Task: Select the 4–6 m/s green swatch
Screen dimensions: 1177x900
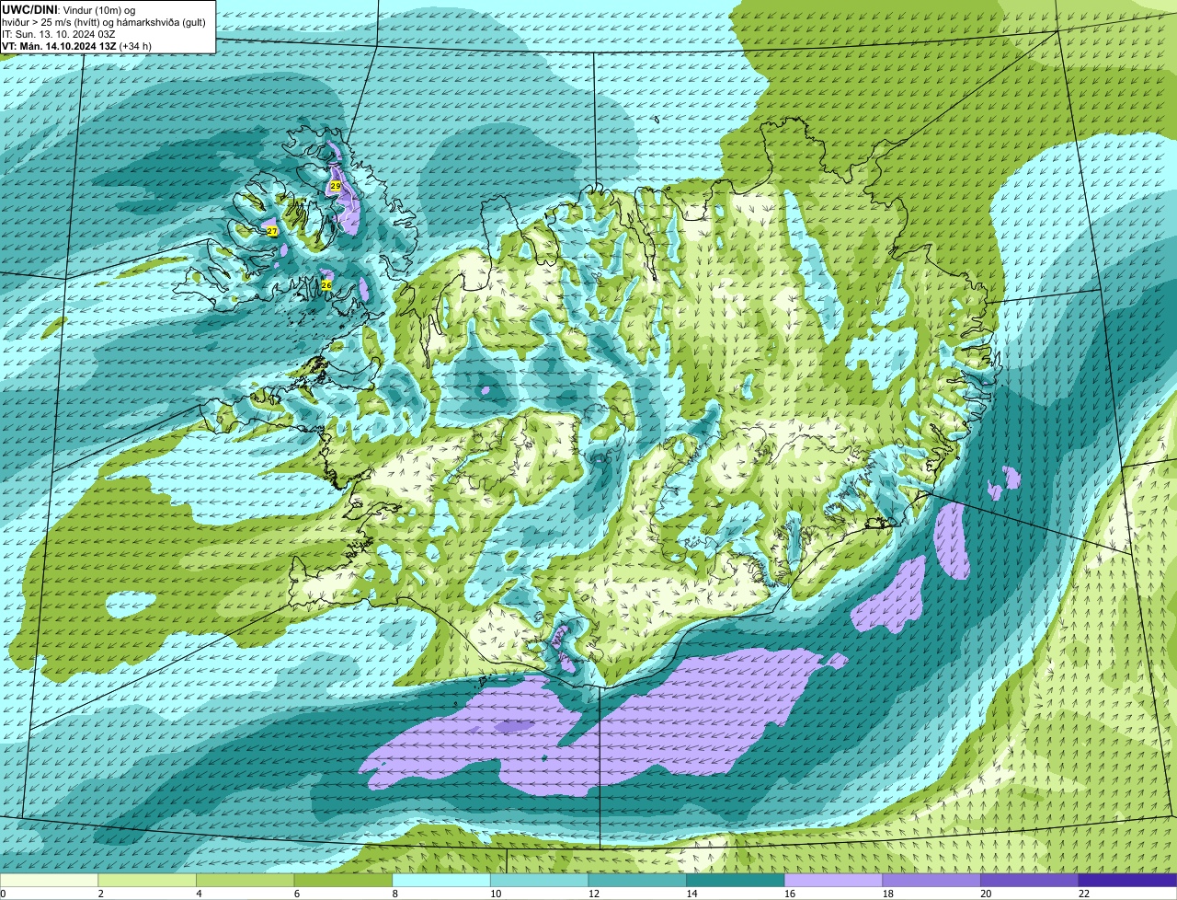Action: [246, 881]
